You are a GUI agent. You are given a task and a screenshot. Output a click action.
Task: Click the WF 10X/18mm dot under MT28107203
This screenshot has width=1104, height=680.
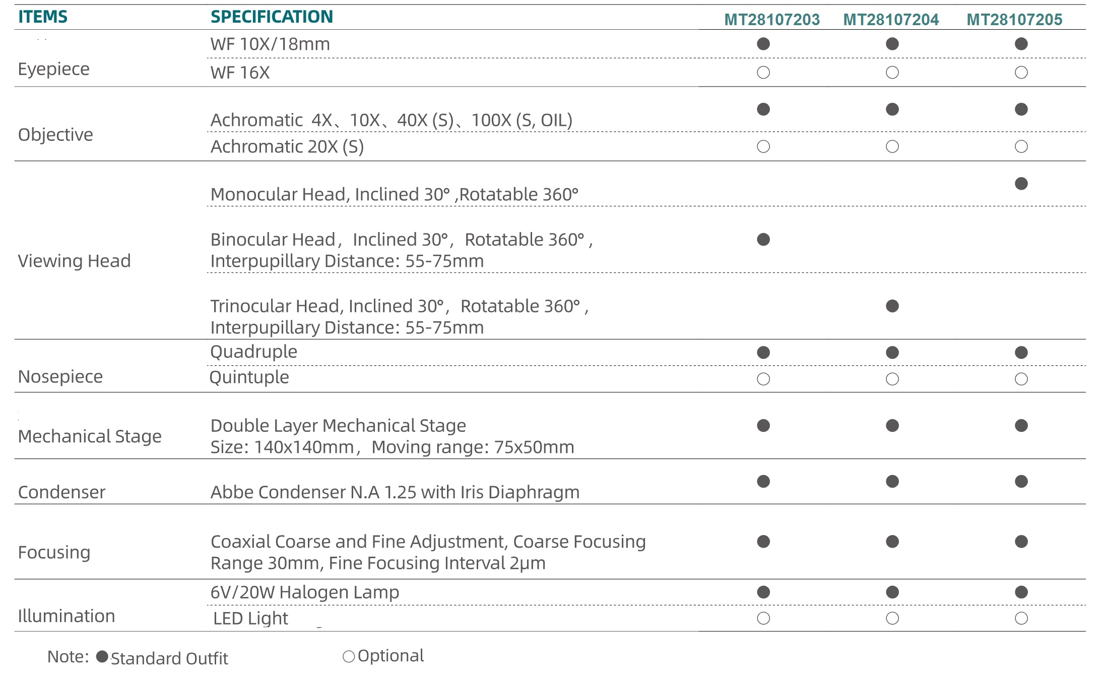[763, 44]
